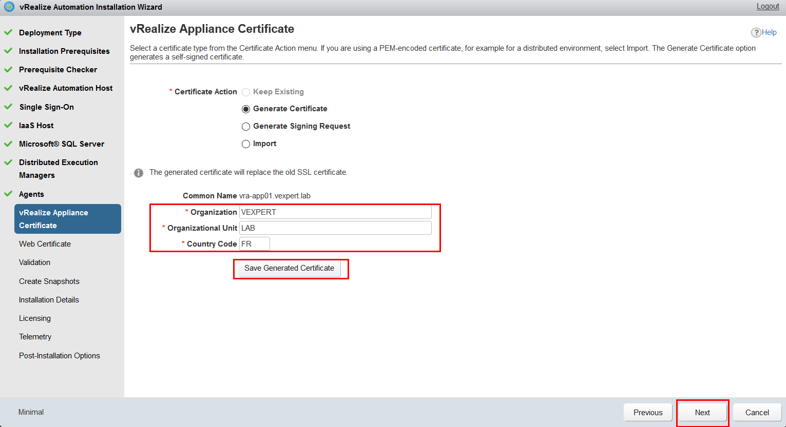Image resolution: width=786 pixels, height=427 pixels.
Task: Click the checkmark beside Agents
Action: tap(8, 194)
